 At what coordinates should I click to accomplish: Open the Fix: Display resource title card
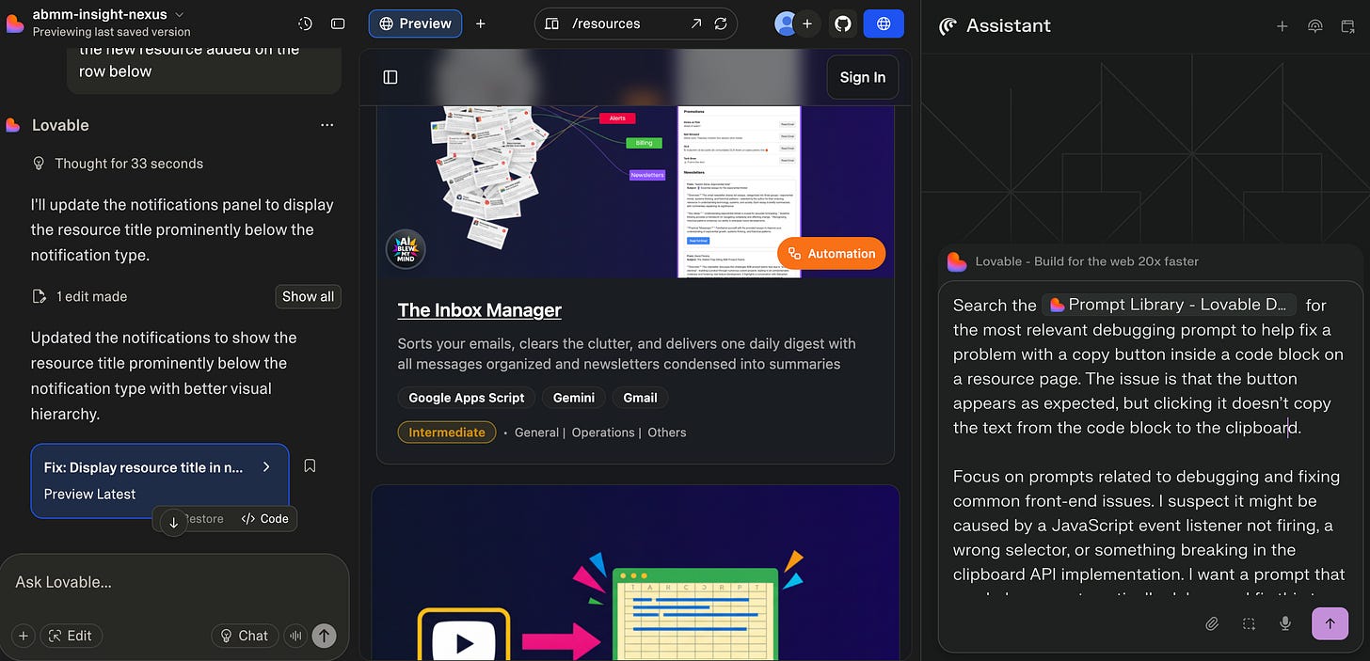pos(160,480)
